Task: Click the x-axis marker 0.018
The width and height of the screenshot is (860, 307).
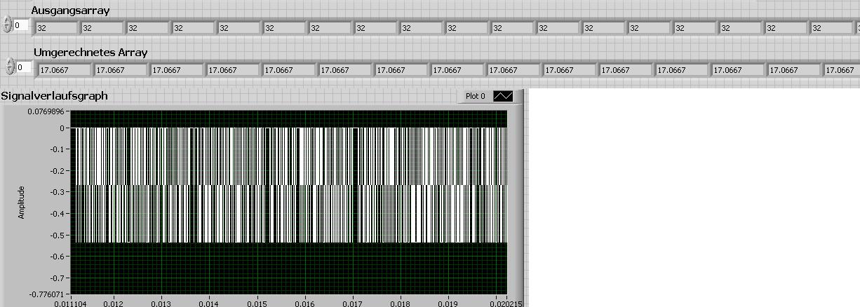Action: 400,303
